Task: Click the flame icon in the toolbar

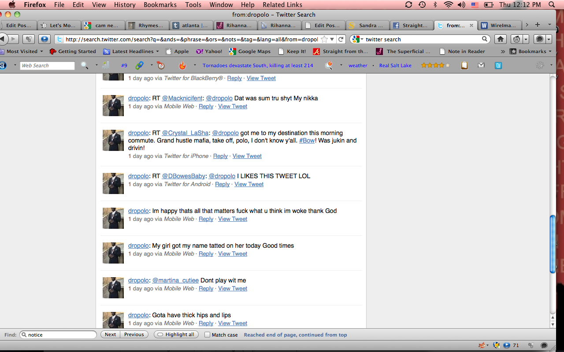Action: (182, 66)
